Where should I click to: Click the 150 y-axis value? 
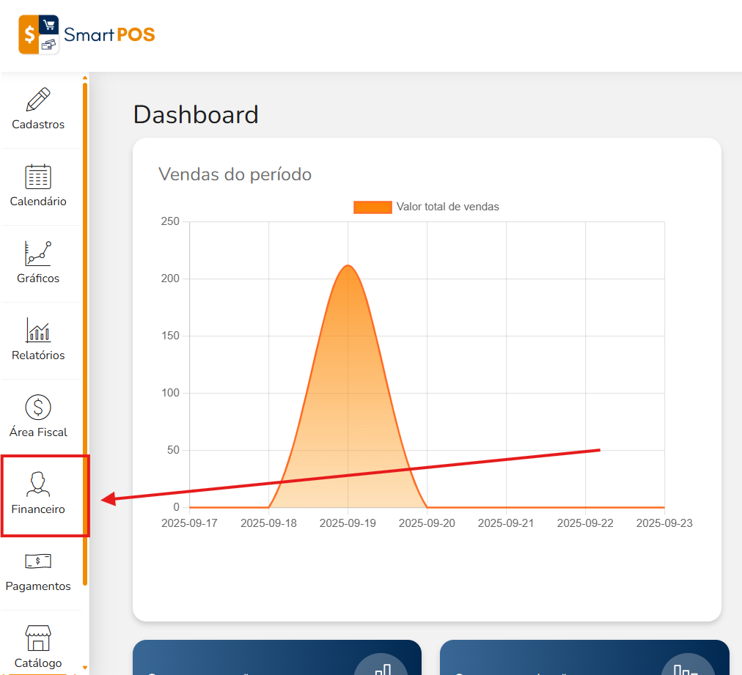[x=170, y=336]
